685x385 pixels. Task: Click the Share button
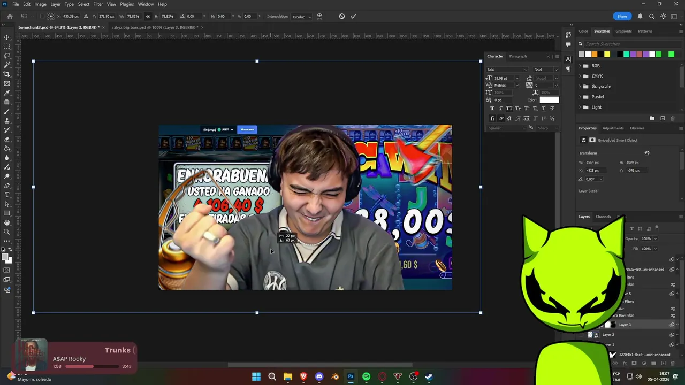[622, 16]
